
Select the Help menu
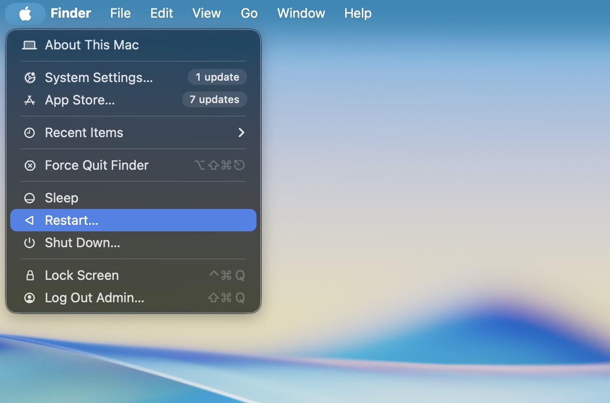point(358,14)
